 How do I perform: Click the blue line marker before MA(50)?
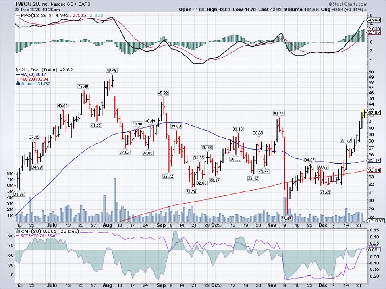(x=17, y=74)
